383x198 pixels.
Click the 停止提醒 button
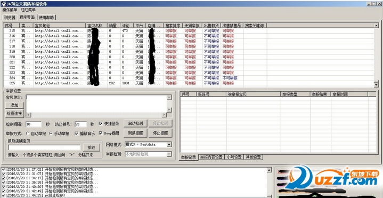point(160,133)
